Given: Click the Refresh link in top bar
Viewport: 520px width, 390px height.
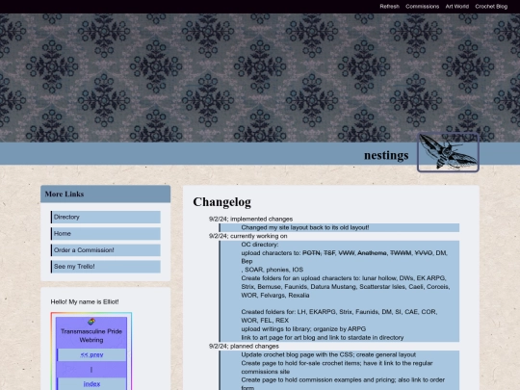Looking at the screenshot, I should [x=389, y=7].
